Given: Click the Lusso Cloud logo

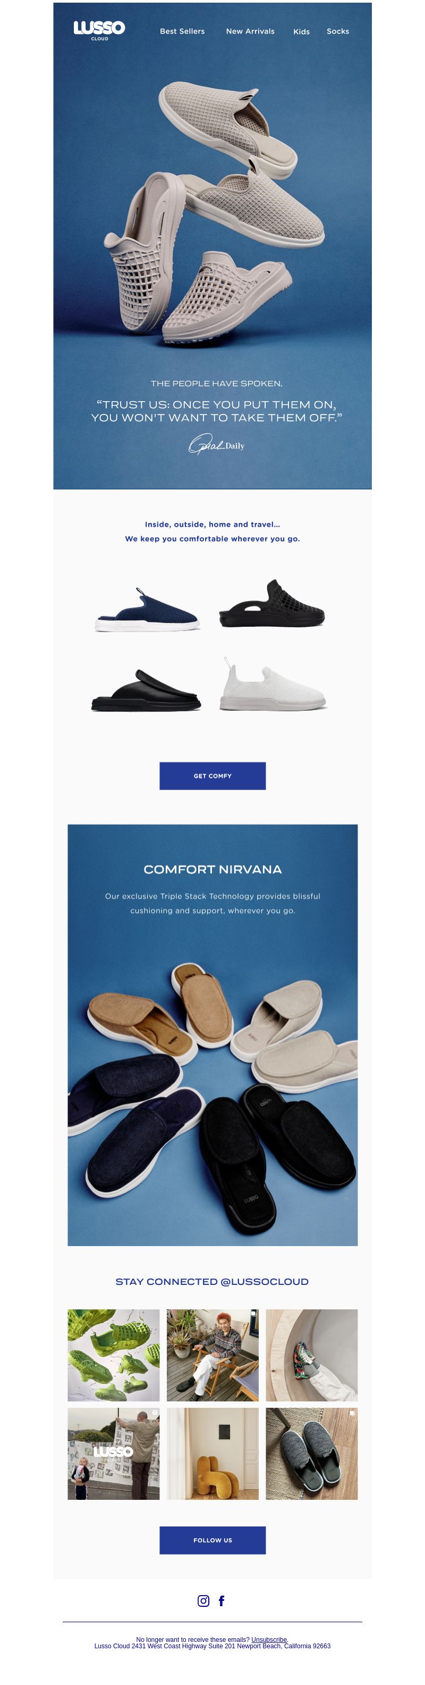Looking at the screenshot, I should [x=99, y=30].
